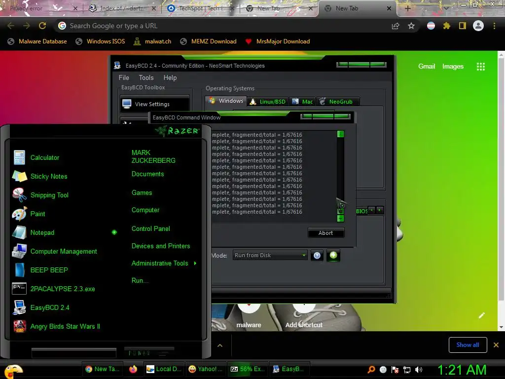505x379 pixels.
Task: Open MrsMajor Download bookmark
Action: point(277,41)
